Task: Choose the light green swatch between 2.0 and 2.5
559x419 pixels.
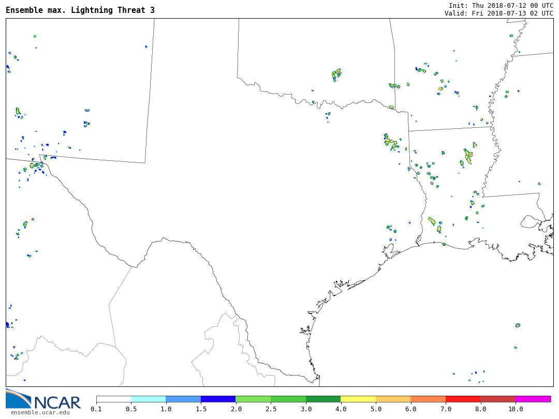Action: point(253,399)
